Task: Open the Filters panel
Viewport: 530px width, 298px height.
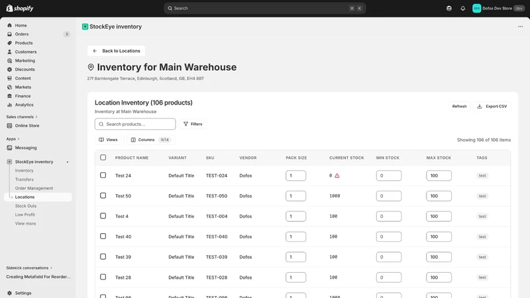Action: (193, 124)
